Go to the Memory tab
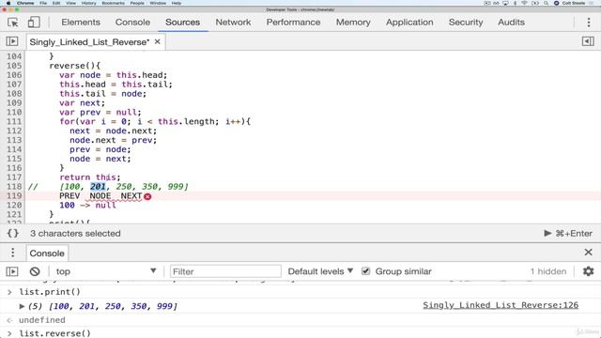This screenshot has width=601, height=338. (x=353, y=23)
